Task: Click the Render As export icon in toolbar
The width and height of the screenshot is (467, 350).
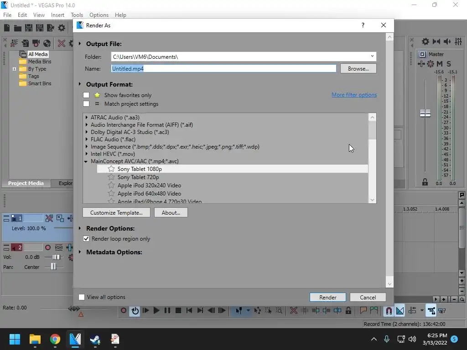Action: (x=51, y=28)
